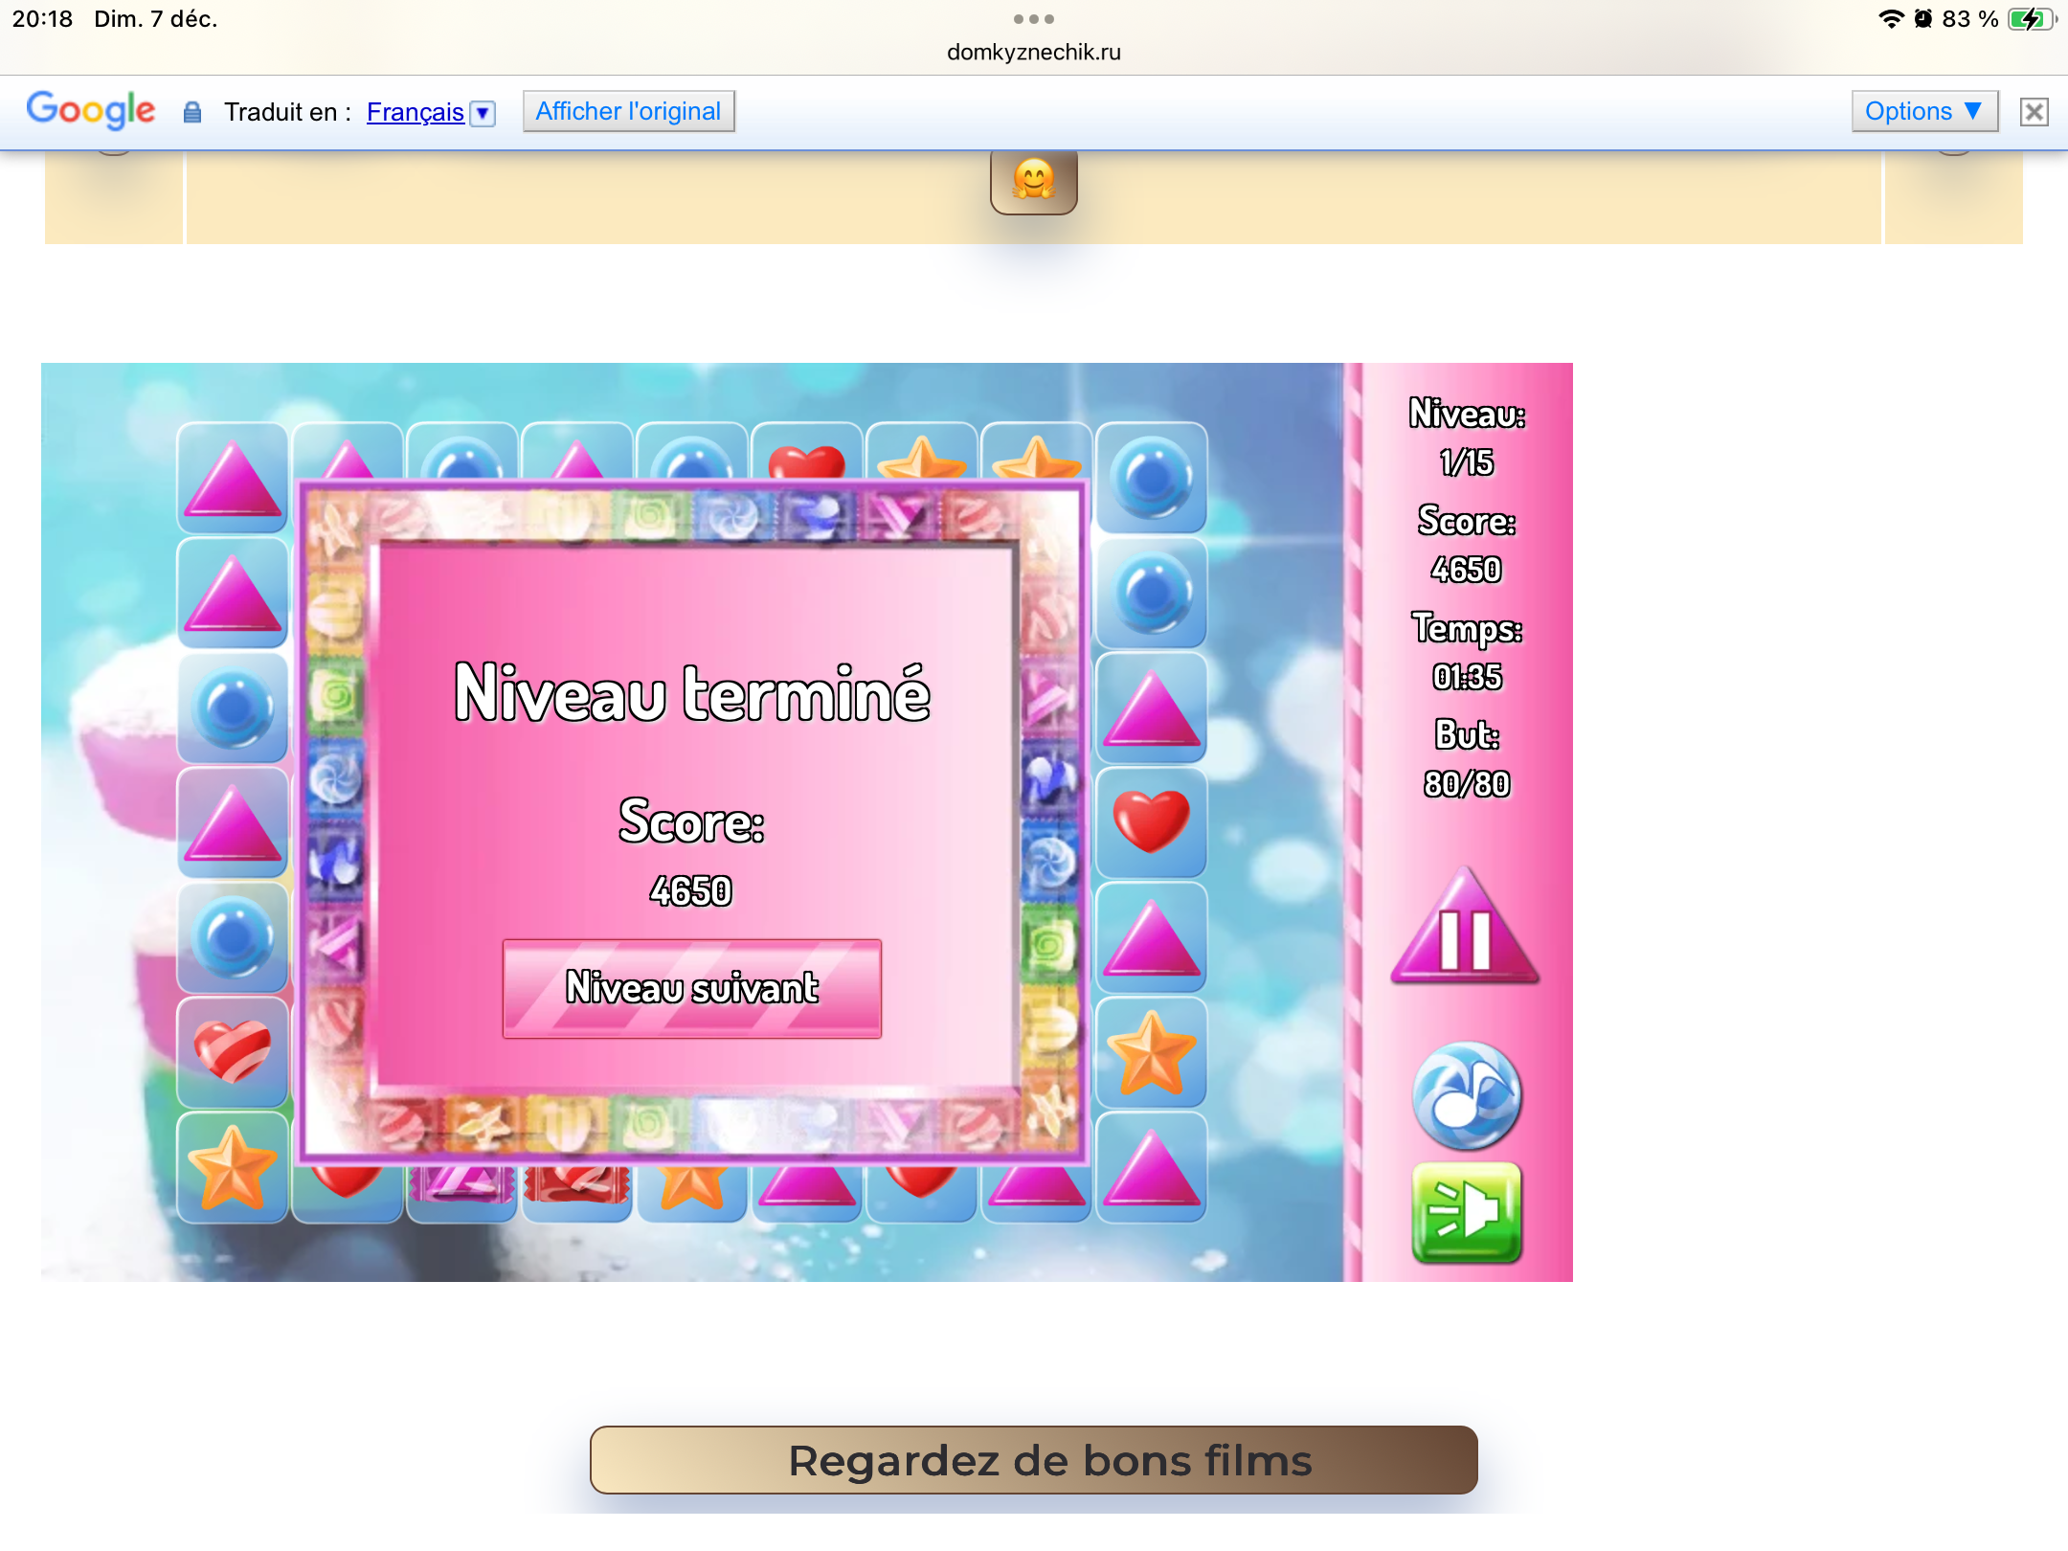Click the Français language link

(415, 113)
